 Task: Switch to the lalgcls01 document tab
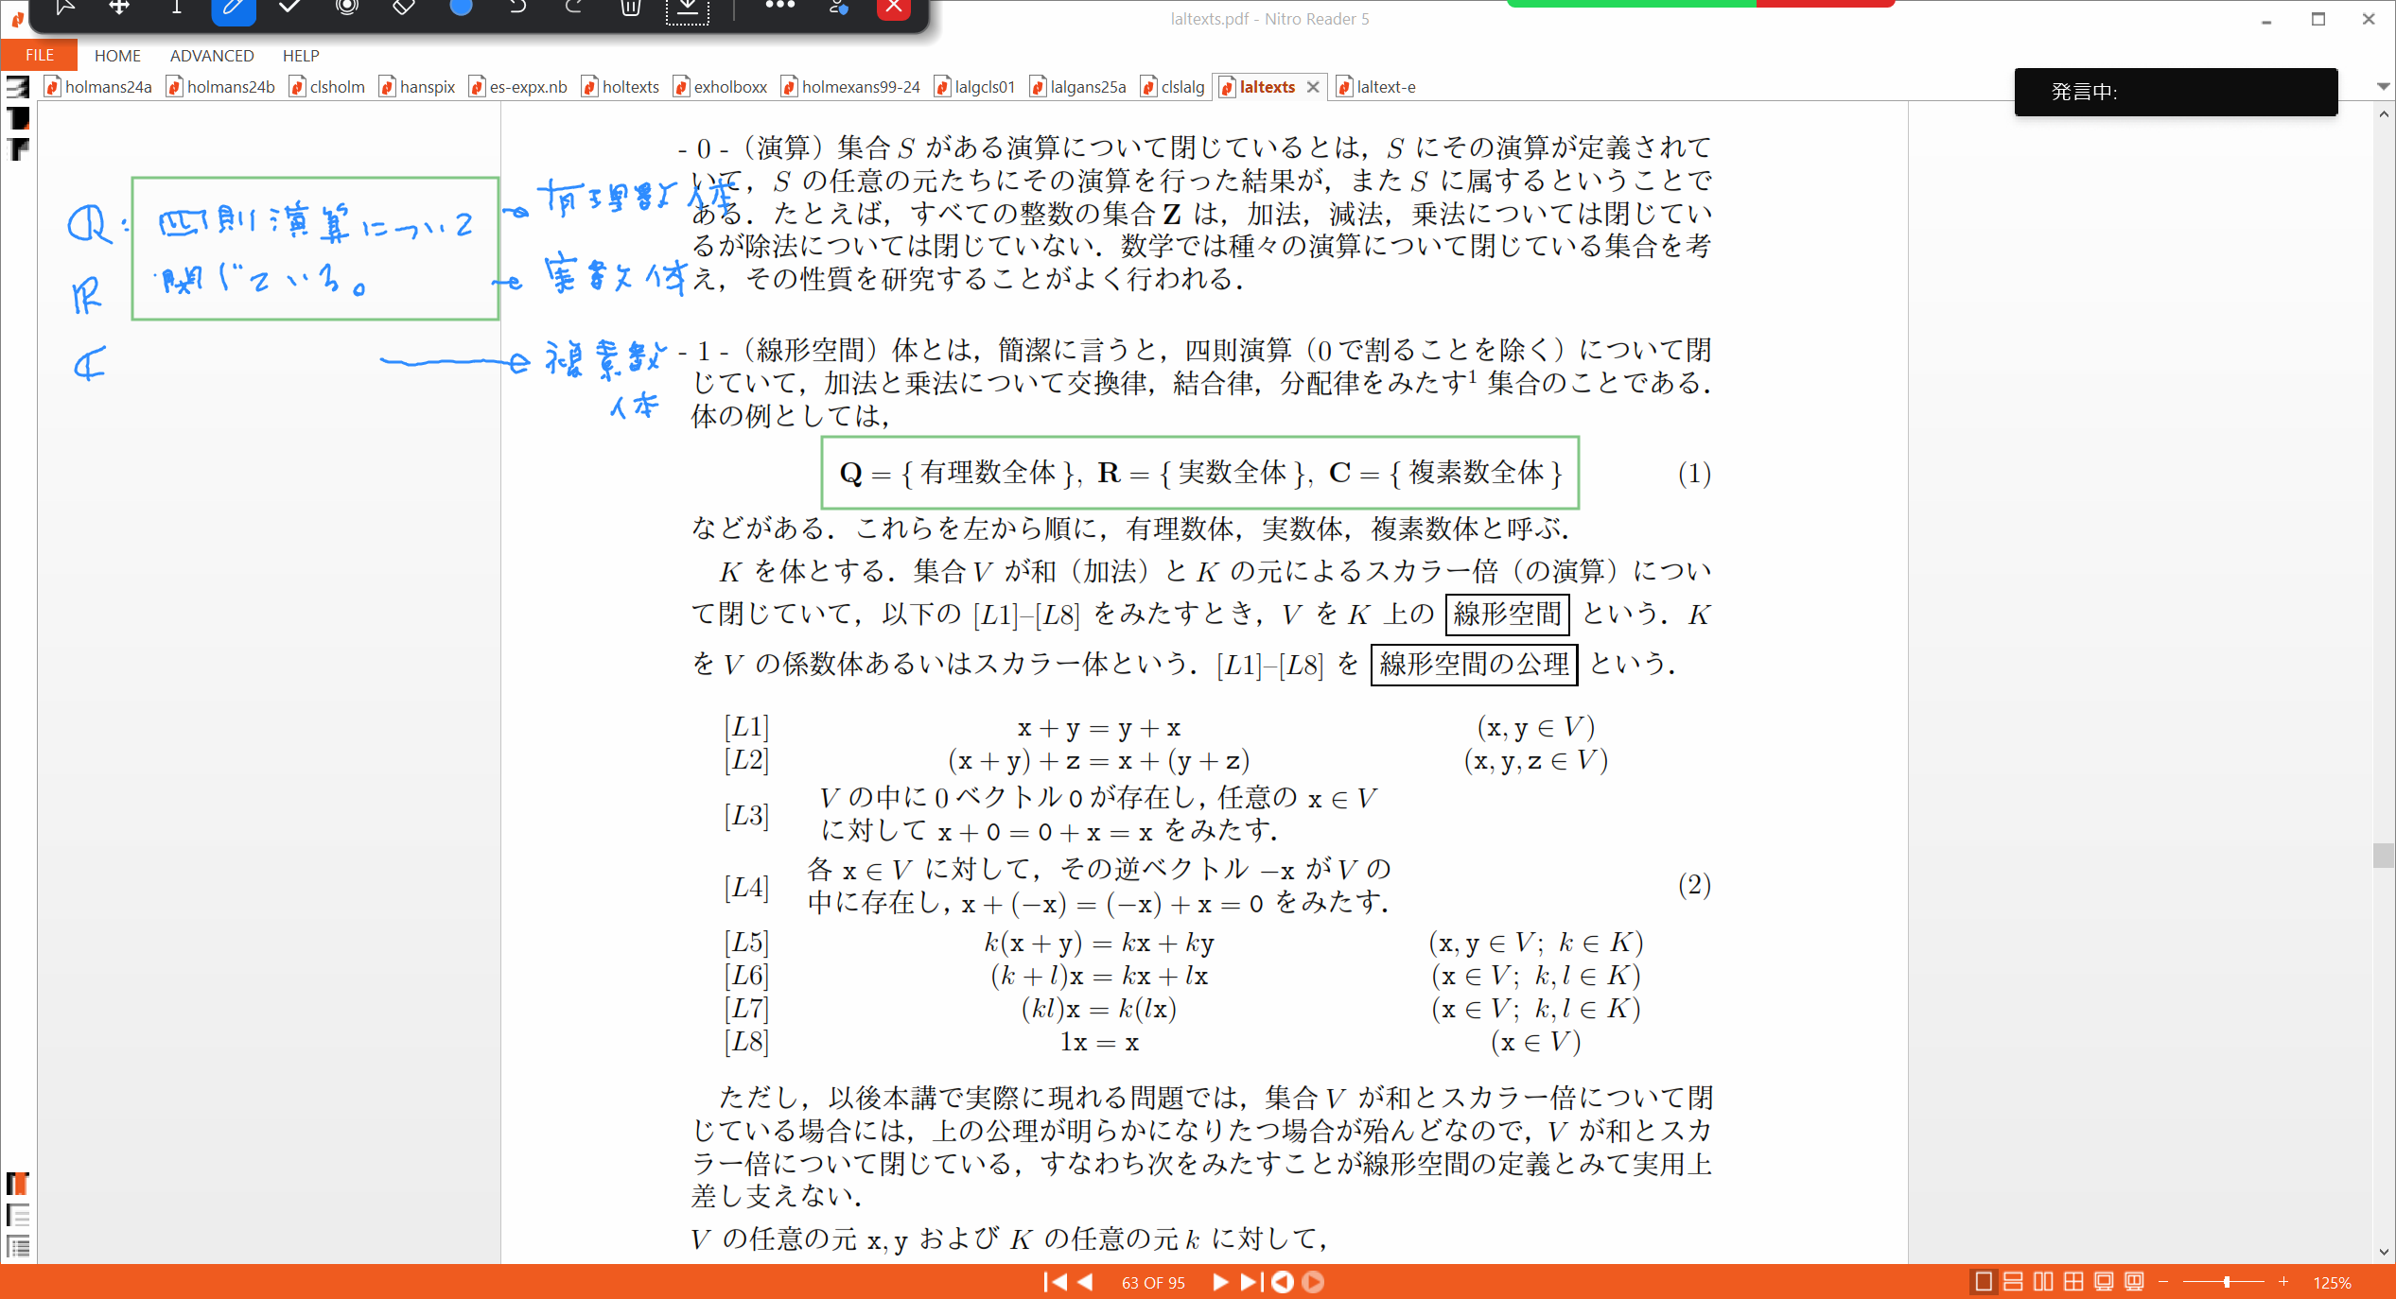point(974,87)
